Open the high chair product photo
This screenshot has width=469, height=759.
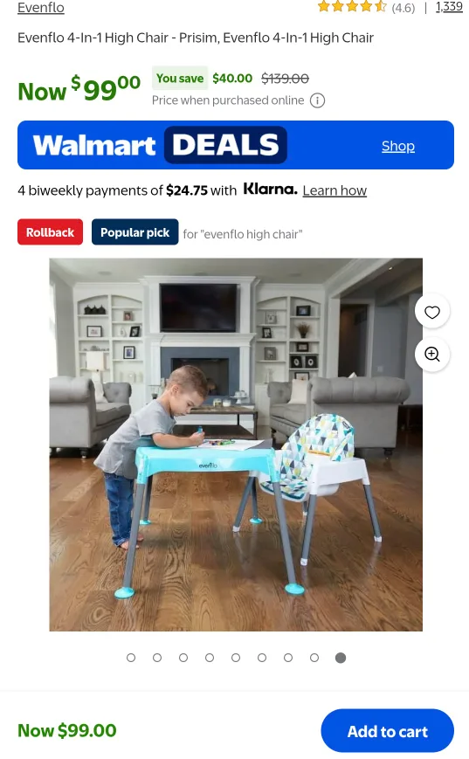pyautogui.click(x=236, y=445)
